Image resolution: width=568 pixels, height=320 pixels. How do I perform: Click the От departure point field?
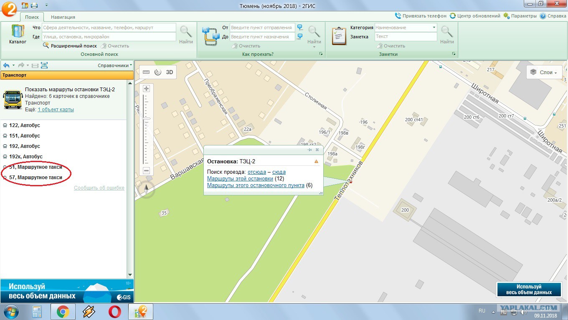pos(262,27)
